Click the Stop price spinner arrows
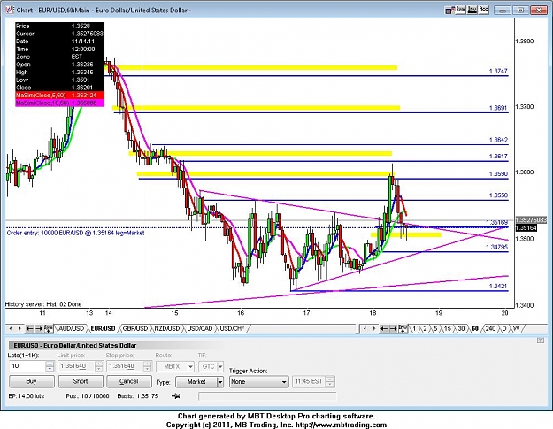The height and width of the screenshot is (429, 553). pyautogui.click(x=148, y=366)
